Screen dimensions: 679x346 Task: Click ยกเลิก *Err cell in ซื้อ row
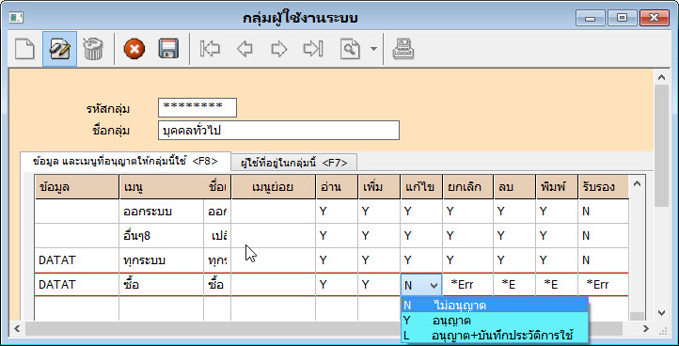pos(468,285)
